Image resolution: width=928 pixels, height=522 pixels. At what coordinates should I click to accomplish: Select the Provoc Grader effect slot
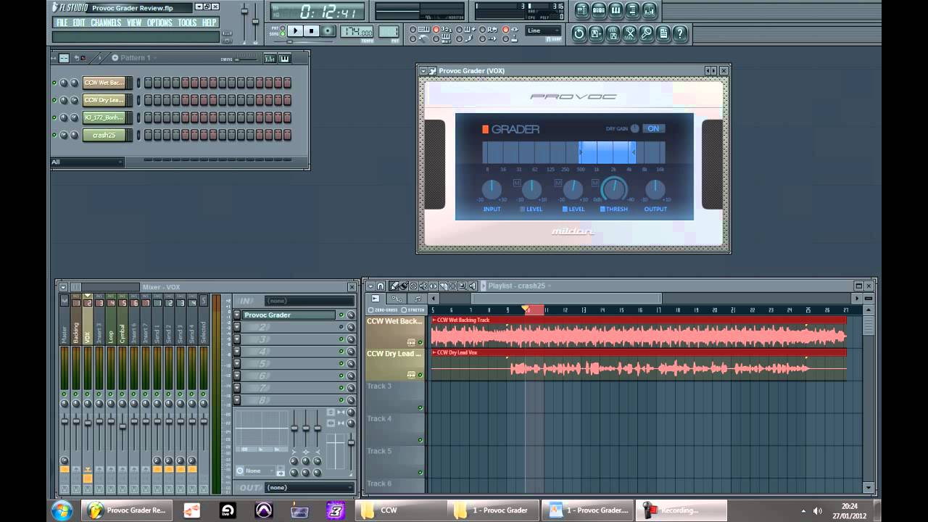coord(289,315)
